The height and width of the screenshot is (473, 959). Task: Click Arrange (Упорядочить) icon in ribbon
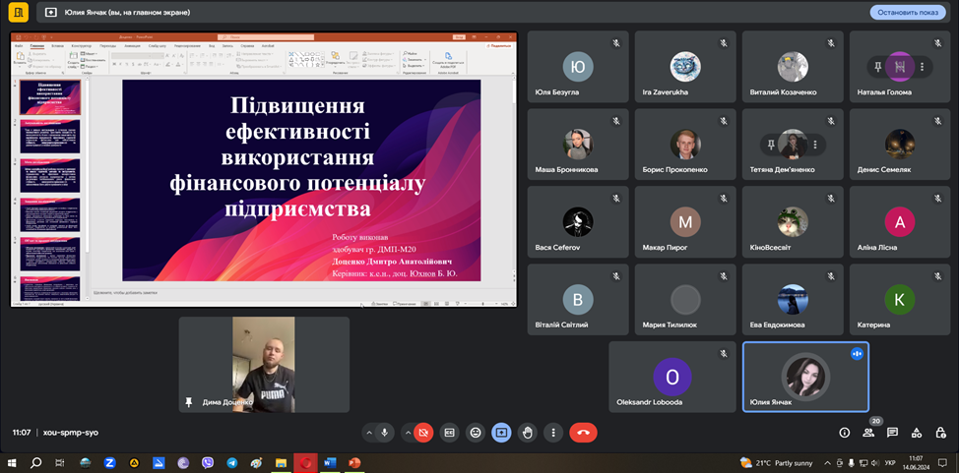(335, 57)
